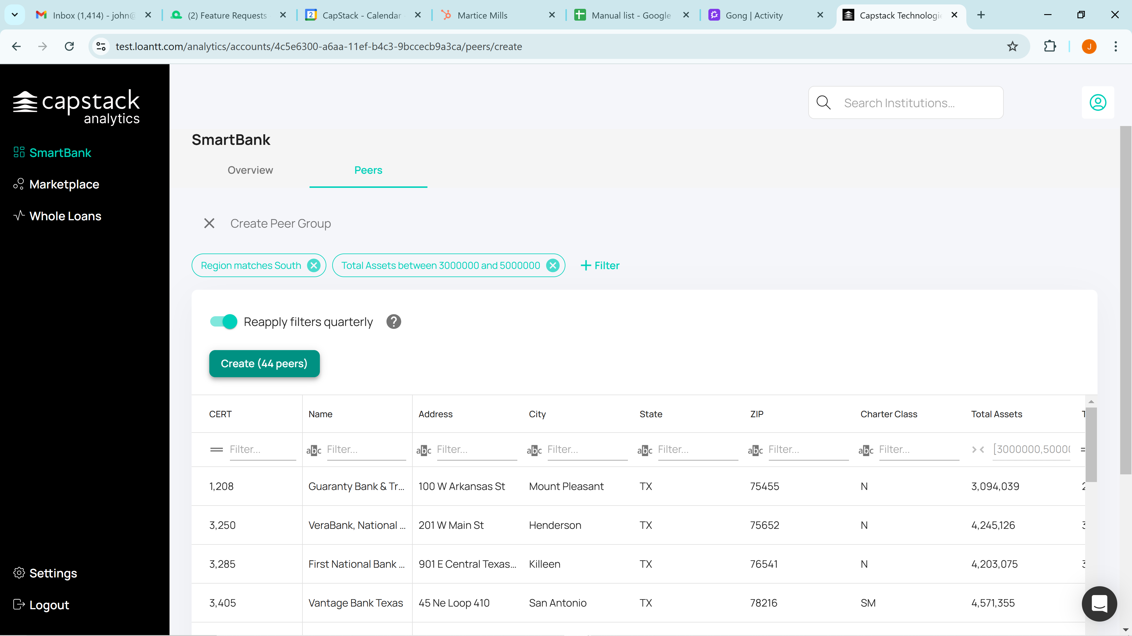Open CERT filter operator equals icon

point(216,449)
